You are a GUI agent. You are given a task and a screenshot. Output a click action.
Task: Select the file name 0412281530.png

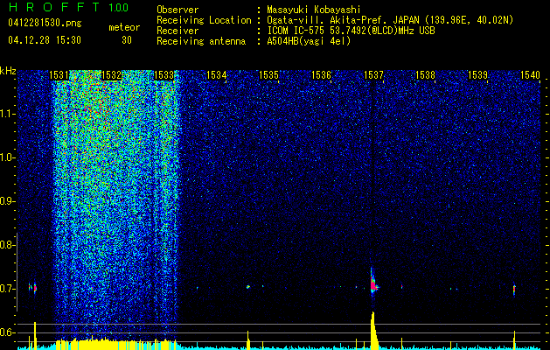click(45, 24)
